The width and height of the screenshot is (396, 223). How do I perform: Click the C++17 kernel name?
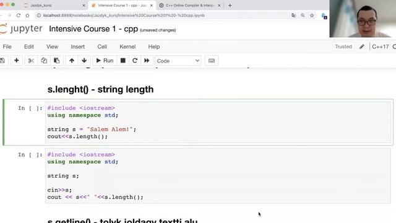(x=381, y=47)
